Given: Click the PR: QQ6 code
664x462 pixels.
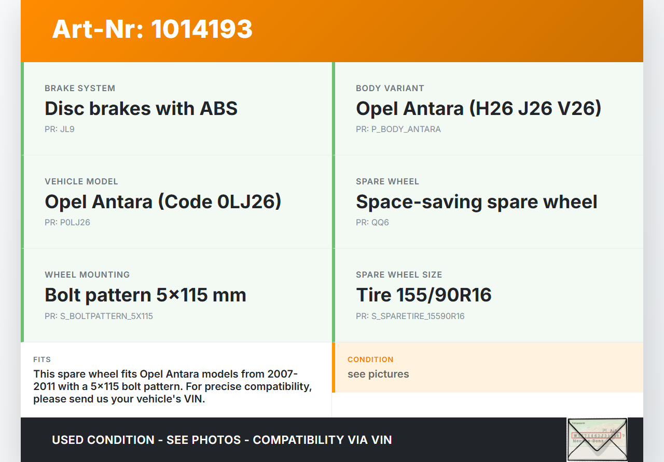Looking at the screenshot, I should [372, 223].
